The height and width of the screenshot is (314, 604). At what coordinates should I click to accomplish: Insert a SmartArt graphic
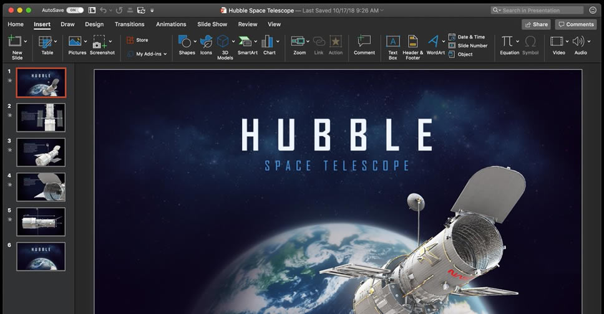click(x=245, y=42)
